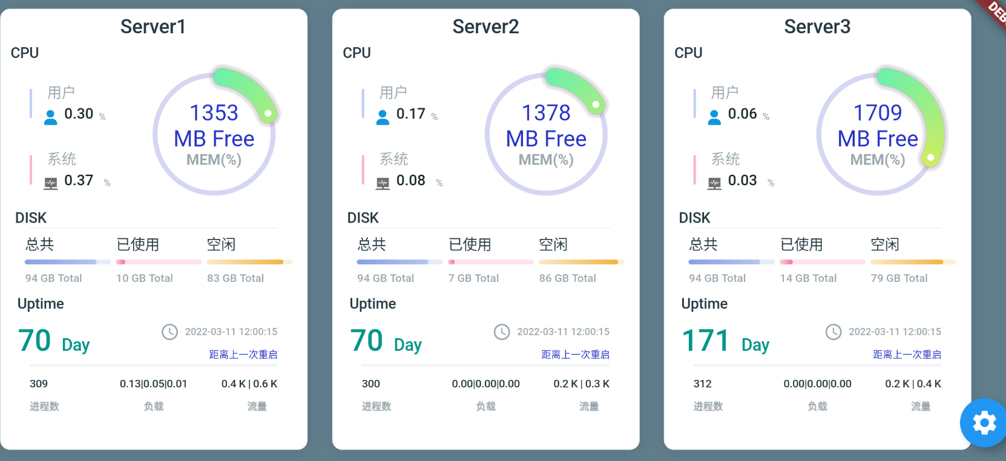Click Server2's 距离上一次重启 link
The width and height of the screenshot is (1006, 461).
pyautogui.click(x=575, y=355)
